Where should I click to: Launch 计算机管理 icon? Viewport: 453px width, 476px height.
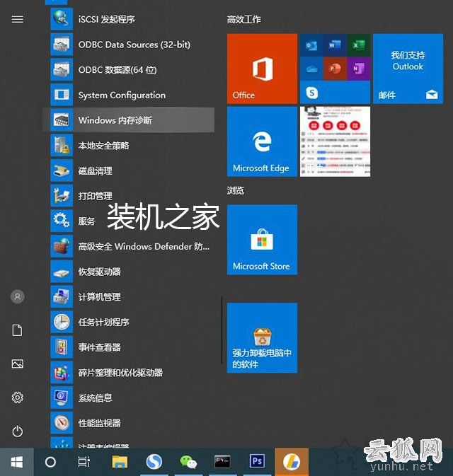click(62, 296)
